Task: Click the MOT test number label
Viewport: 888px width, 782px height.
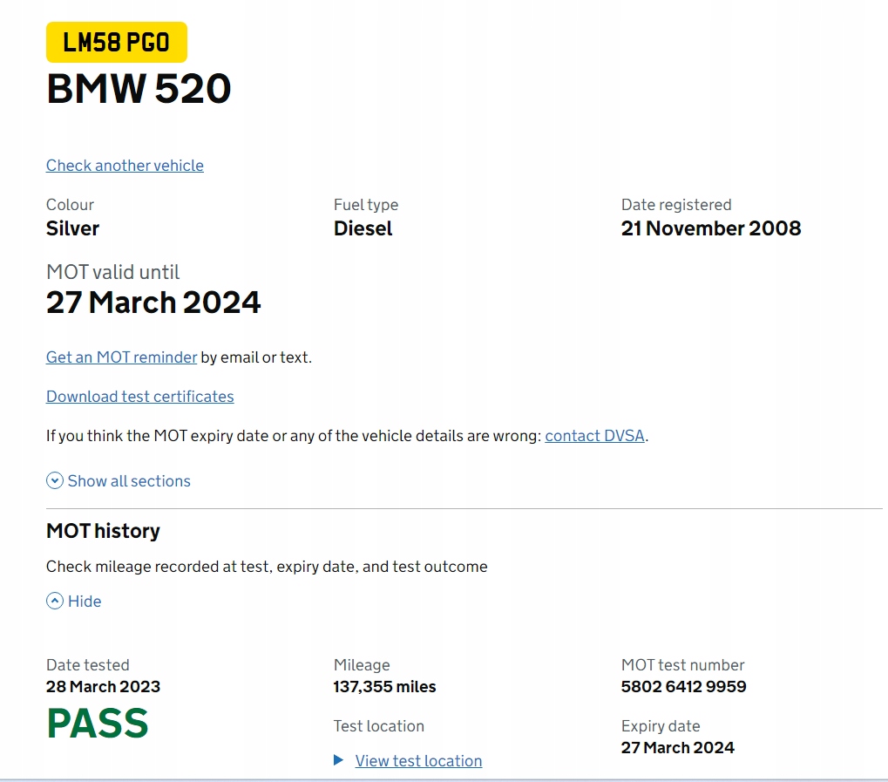Action: (682, 664)
